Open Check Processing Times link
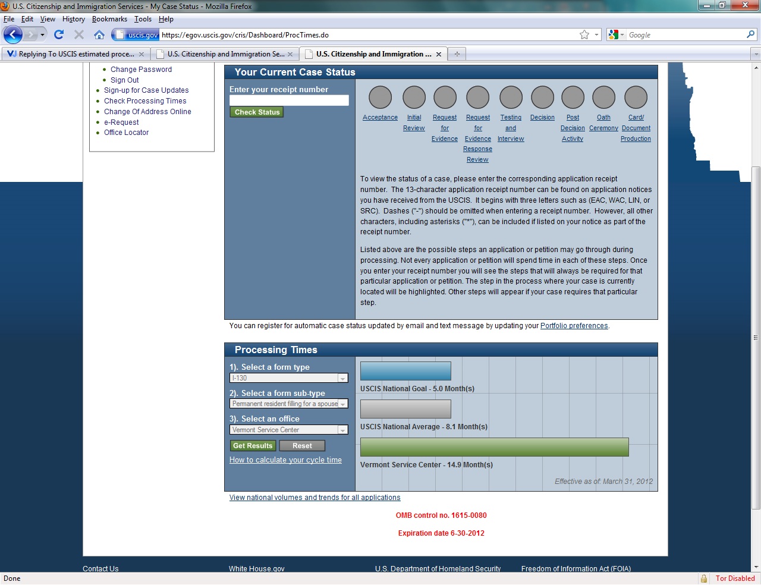The image size is (761, 585). [x=145, y=101]
